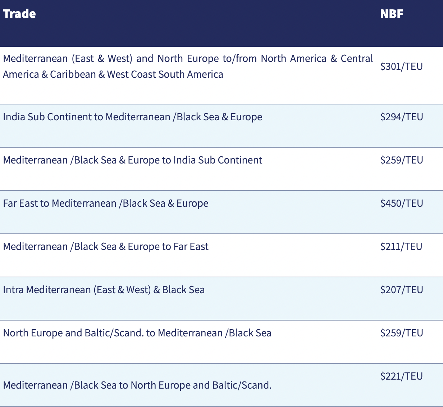Click the text 'America & Caribbean & West Coast South America'
Screen dimensions: 443x407
coord(113,74)
